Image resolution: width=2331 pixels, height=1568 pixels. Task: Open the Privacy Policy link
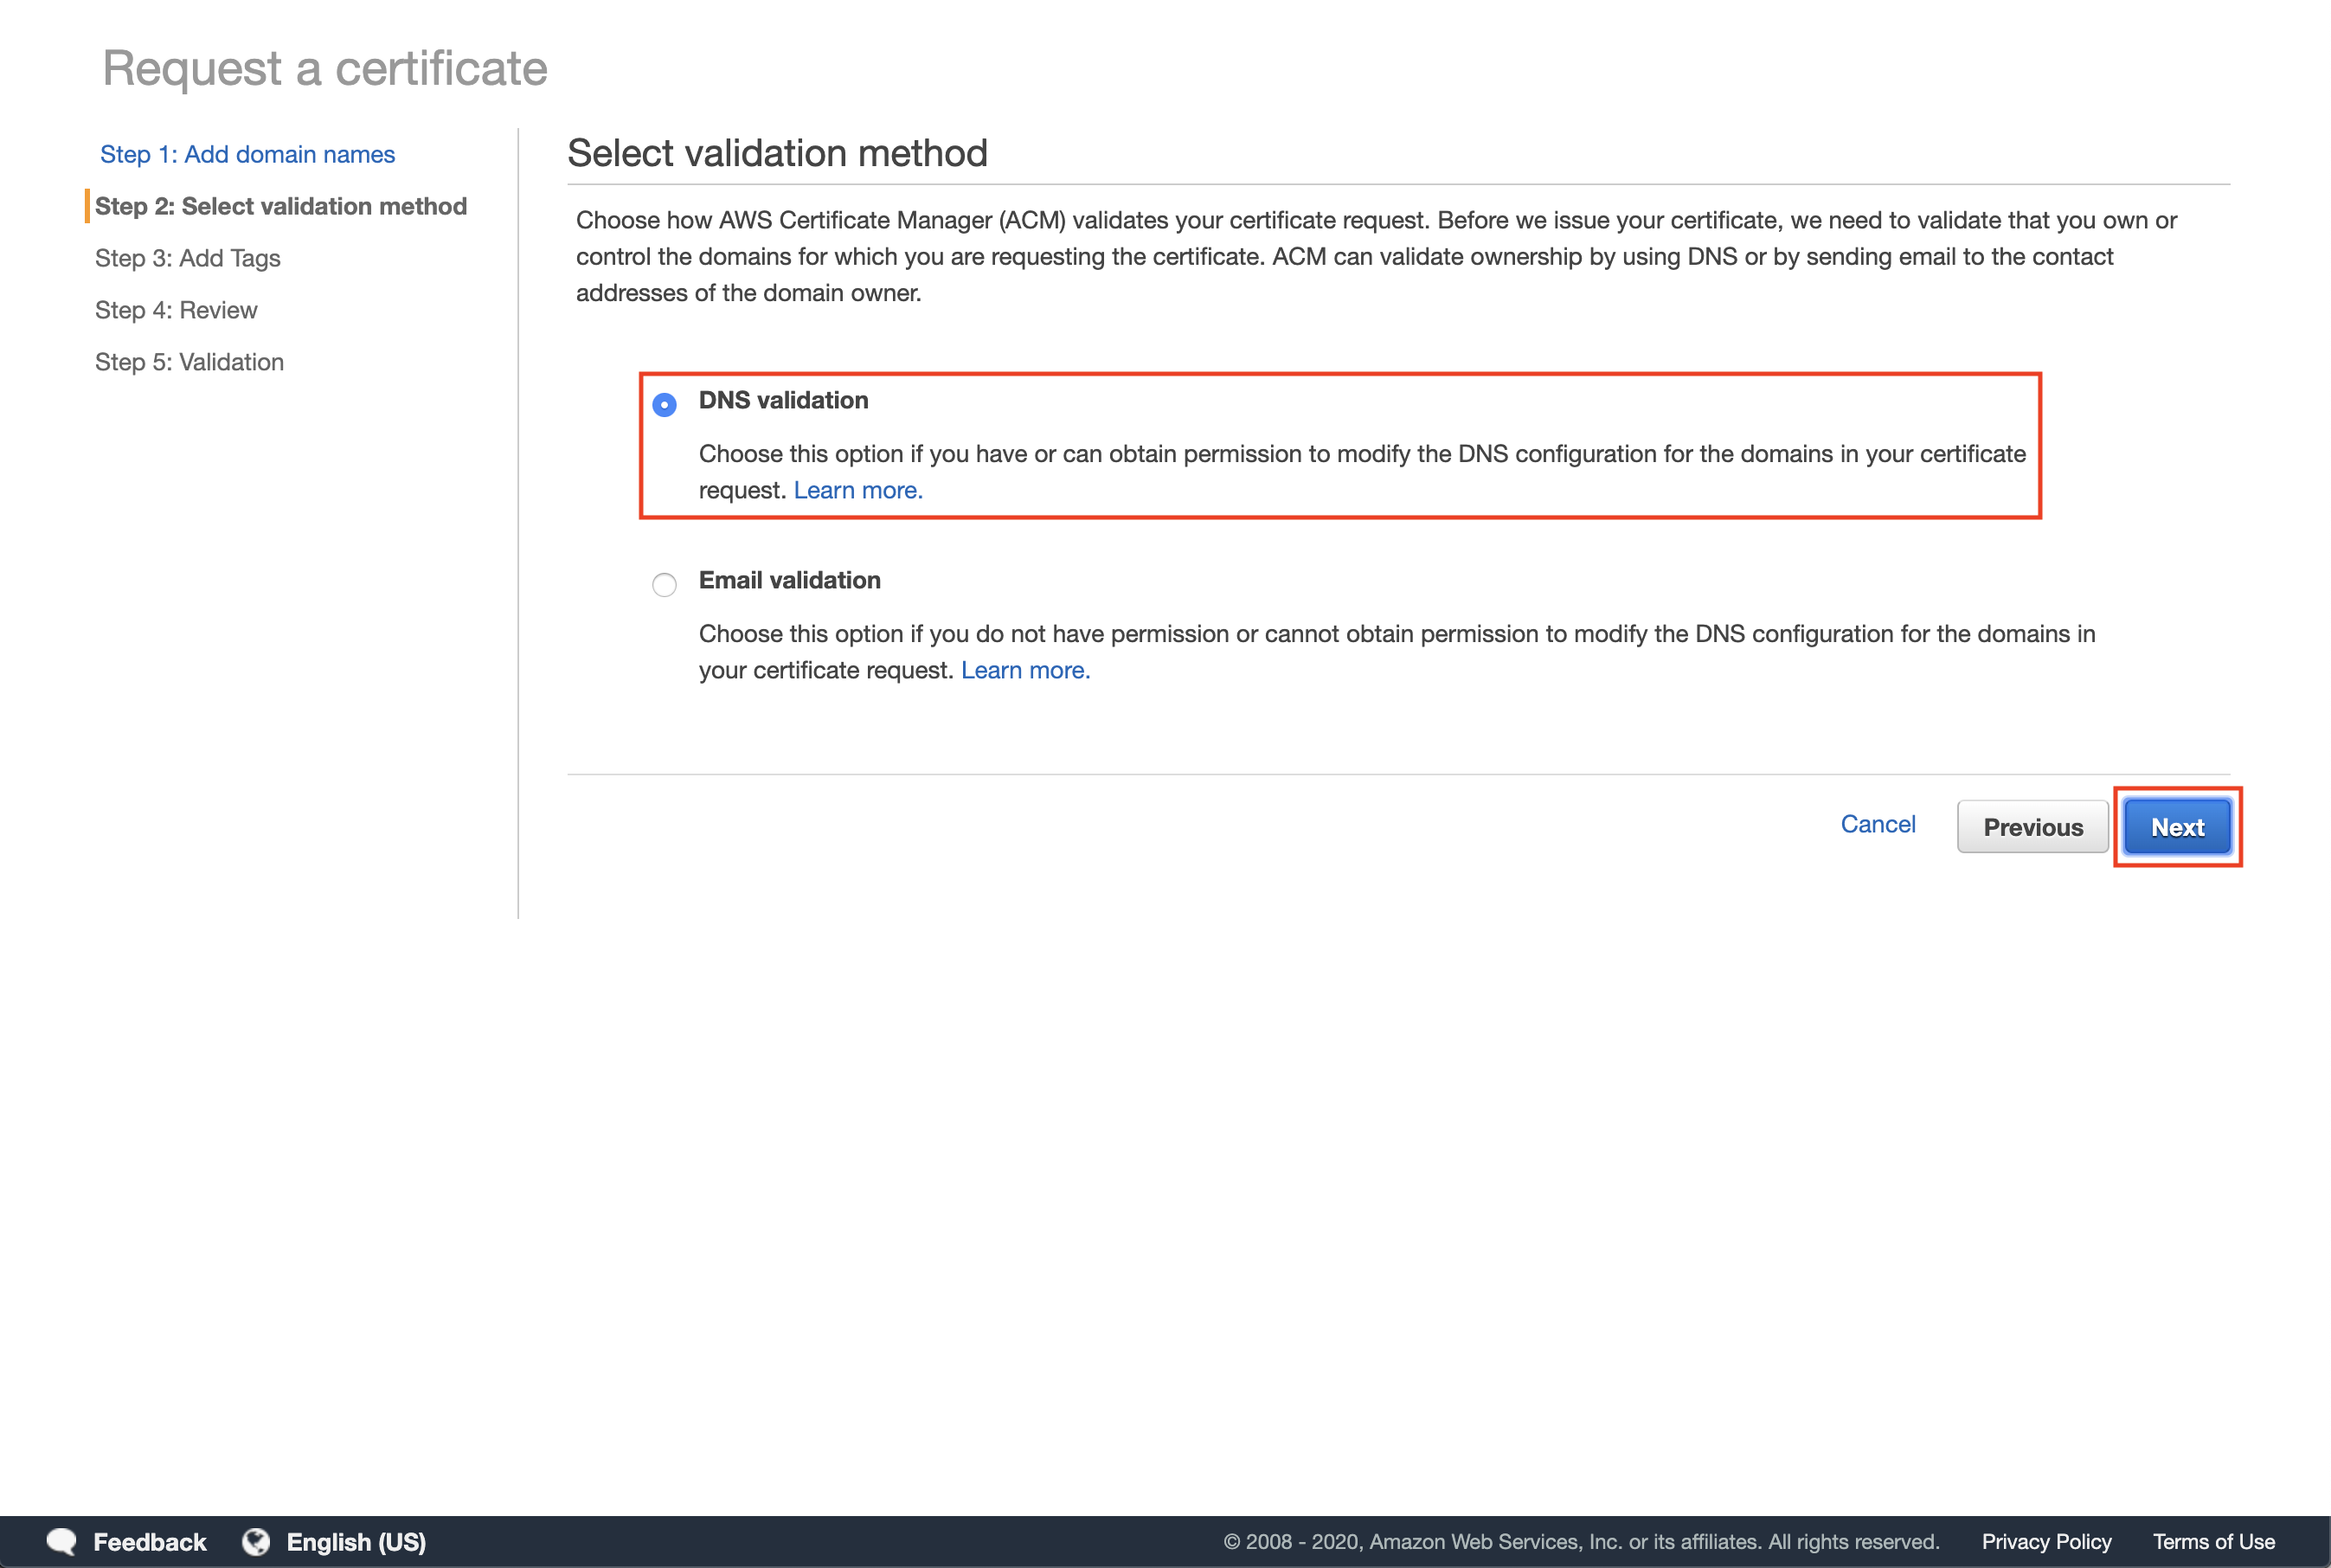(x=2046, y=1541)
